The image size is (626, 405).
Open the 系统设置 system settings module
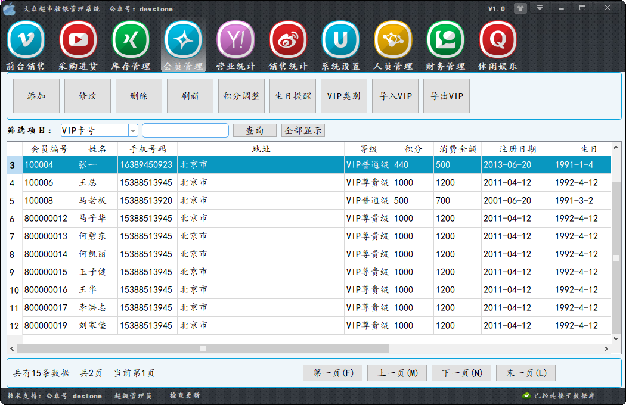pos(340,46)
